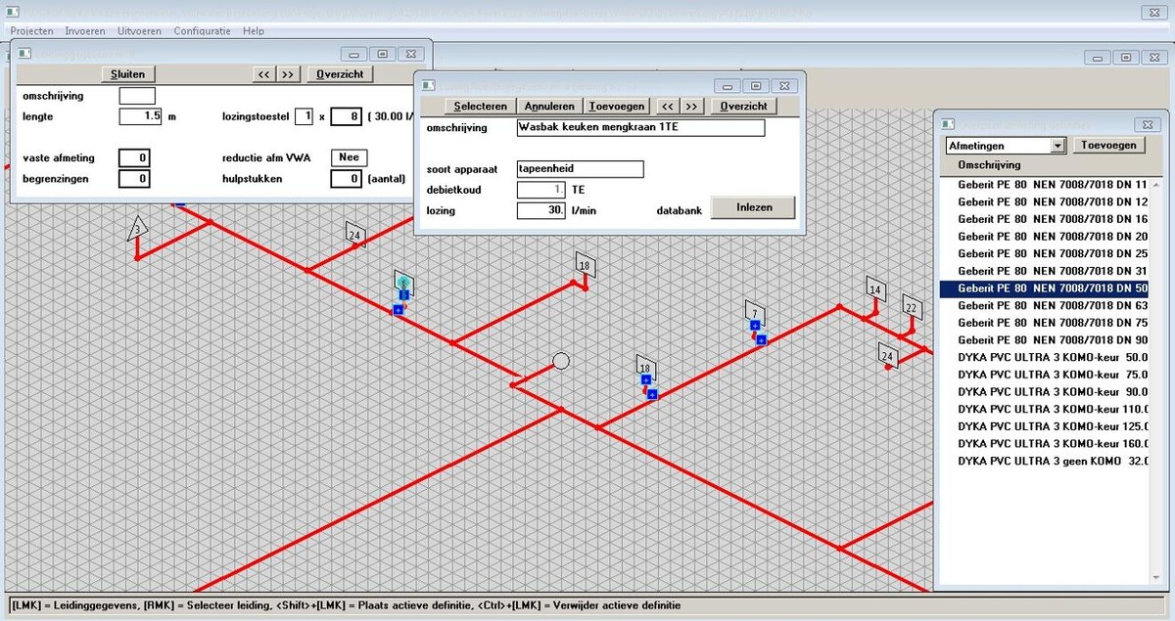This screenshot has height=621, width=1175.
Task: Click Toevoegen next to the Afmetingen dropdown
Action: (x=1108, y=146)
